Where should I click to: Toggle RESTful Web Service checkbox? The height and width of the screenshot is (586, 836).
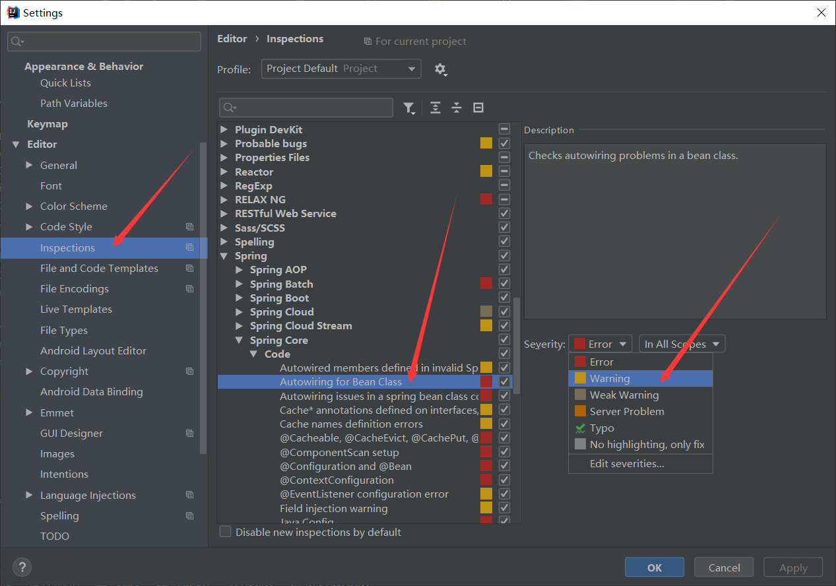(x=505, y=214)
